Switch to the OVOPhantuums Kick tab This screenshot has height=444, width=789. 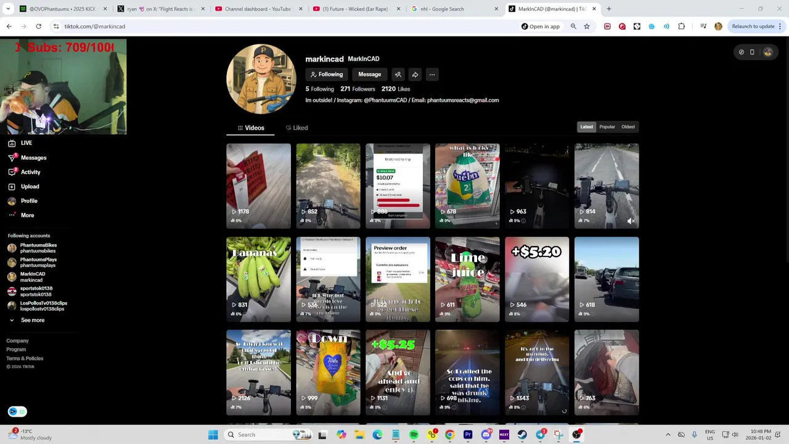click(x=63, y=9)
